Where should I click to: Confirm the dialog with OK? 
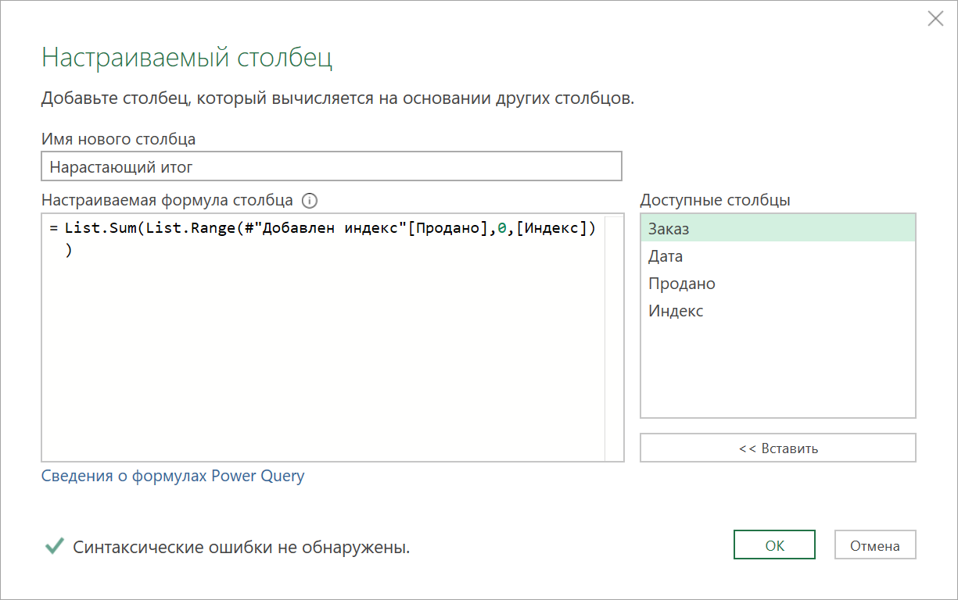pyautogui.click(x=774, y=546)
